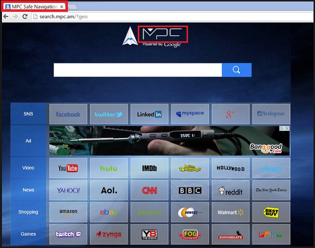
Task: Open the Newegg tile
Action: [x=190, y=212]
